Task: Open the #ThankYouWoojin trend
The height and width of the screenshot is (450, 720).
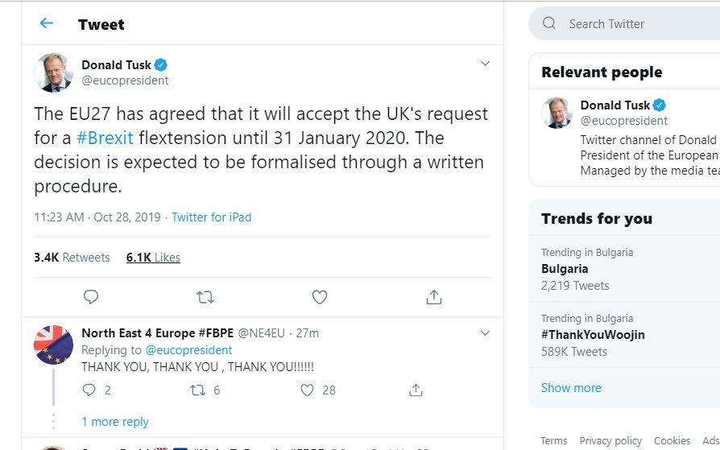Action: pos(593,334)
